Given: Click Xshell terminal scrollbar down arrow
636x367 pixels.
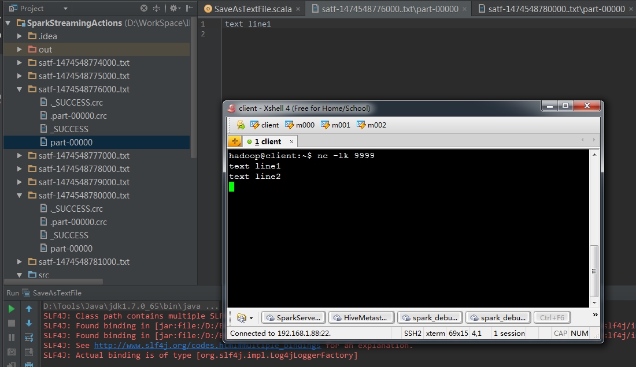Looking at the screenshot, I should coord(594,303).
